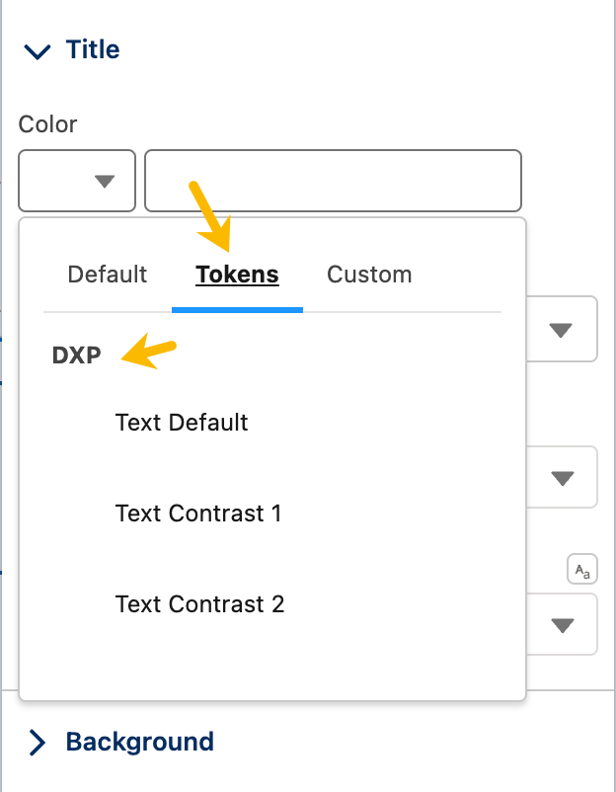Open the dropdown arrow beside Text Contrast 1
Viewport: 616px width, 792px height.
563,478
